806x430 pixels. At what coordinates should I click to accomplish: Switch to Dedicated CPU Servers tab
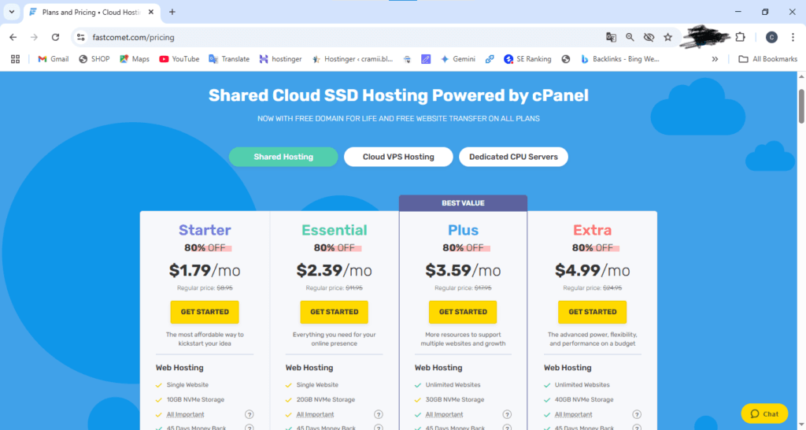point(513,157)
